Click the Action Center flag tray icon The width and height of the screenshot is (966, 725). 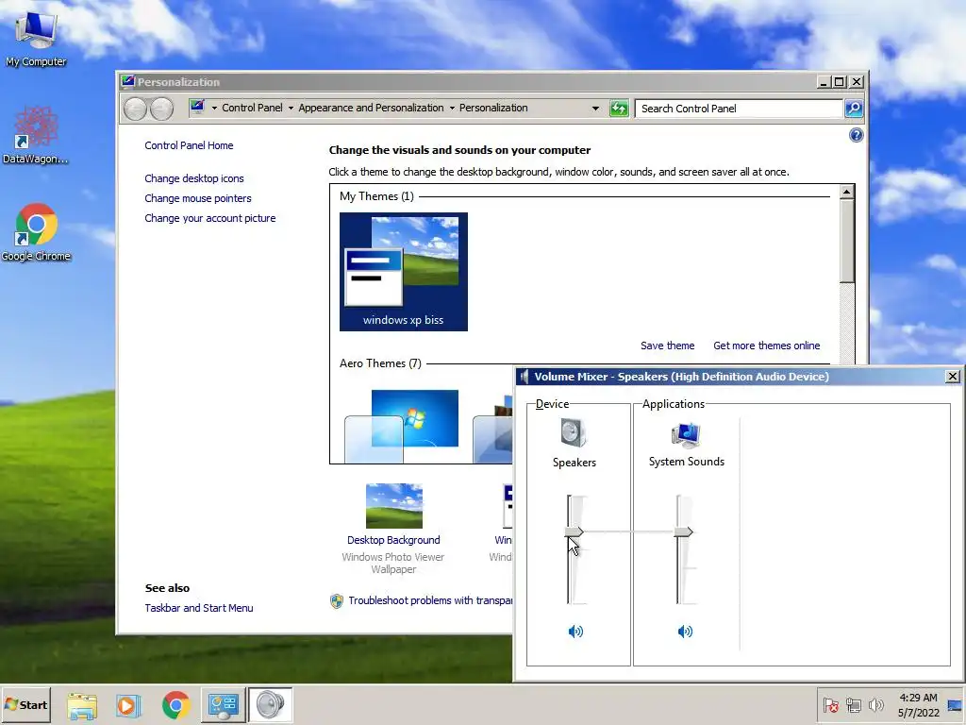pyautogui.click(x=830, y=704)
